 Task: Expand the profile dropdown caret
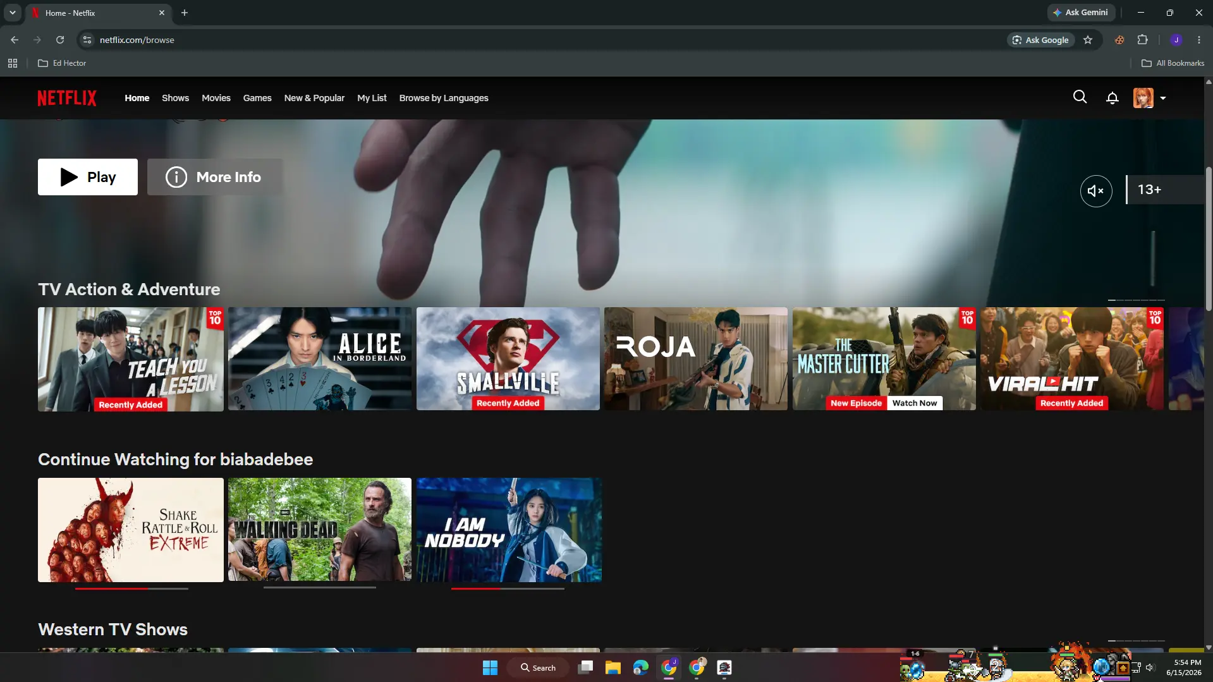click(1163, 99)
